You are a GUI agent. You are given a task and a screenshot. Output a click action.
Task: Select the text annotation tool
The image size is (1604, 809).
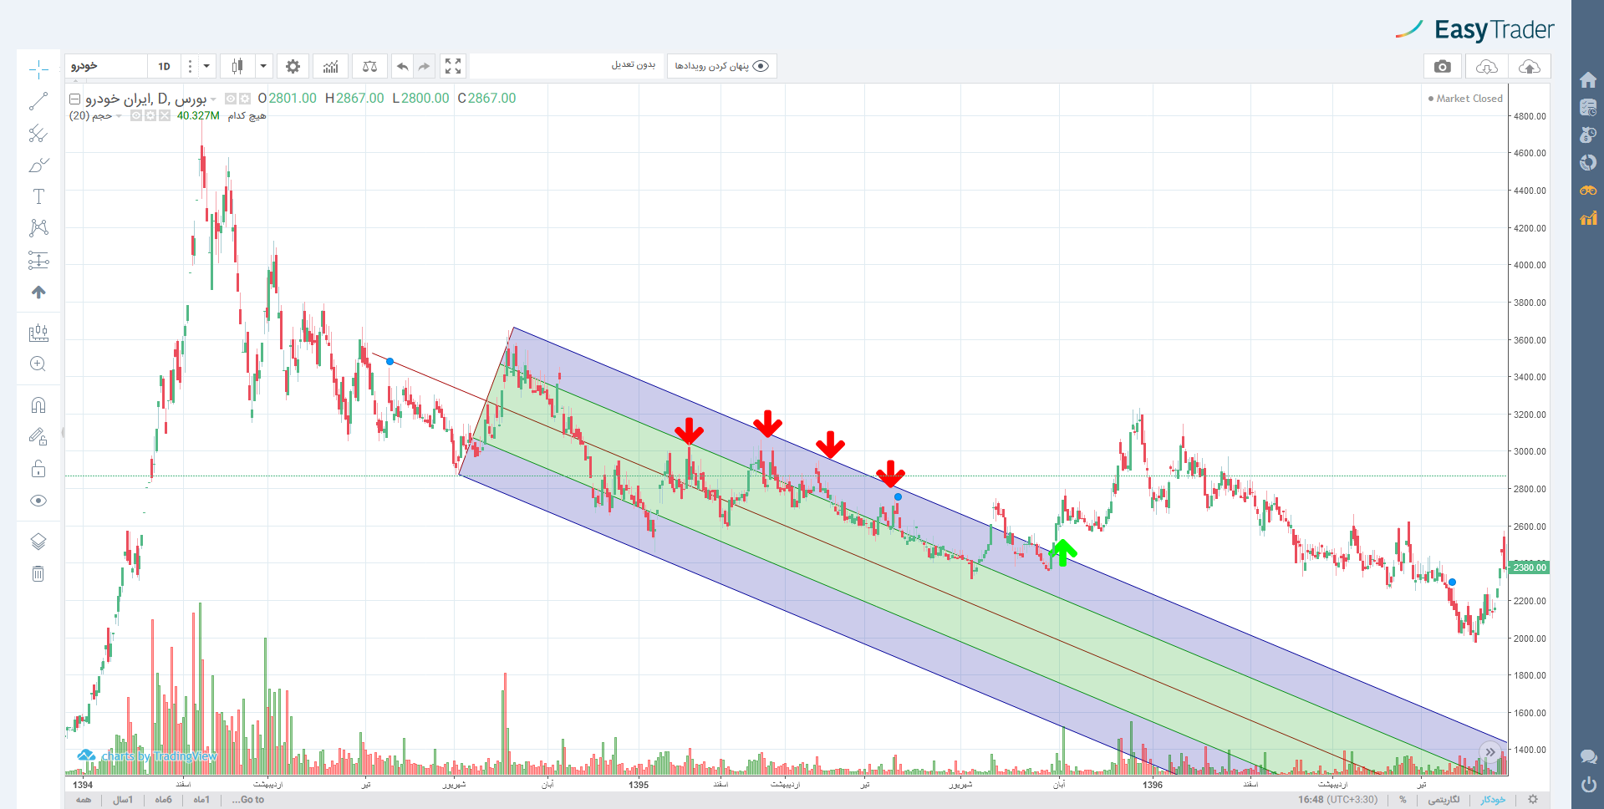[x=38, y=196]
